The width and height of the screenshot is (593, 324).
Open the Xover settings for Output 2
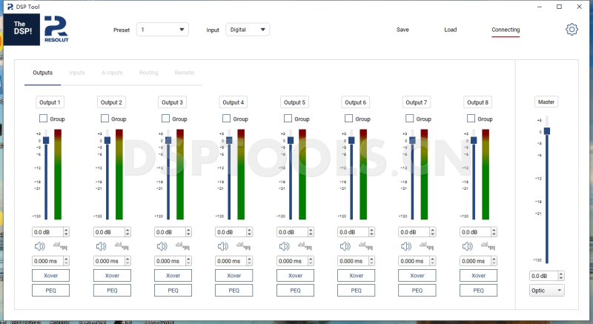pos(111,275)
